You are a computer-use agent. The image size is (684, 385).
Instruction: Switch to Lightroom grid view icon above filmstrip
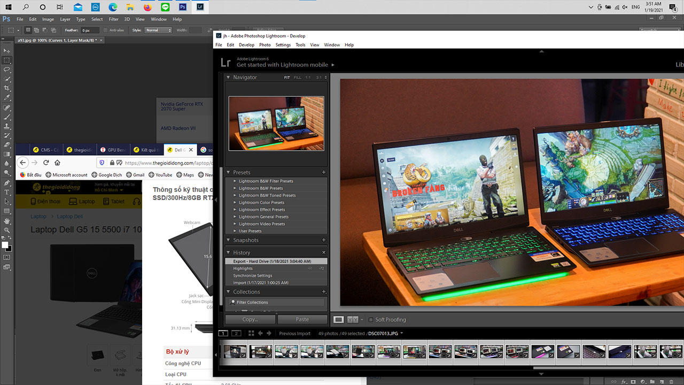(x=251, y=333)
